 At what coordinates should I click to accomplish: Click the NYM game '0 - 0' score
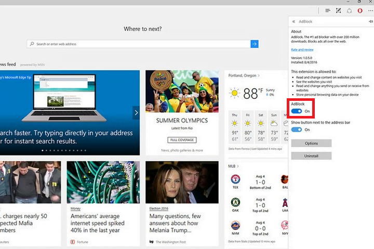click(x=260, y=229)
